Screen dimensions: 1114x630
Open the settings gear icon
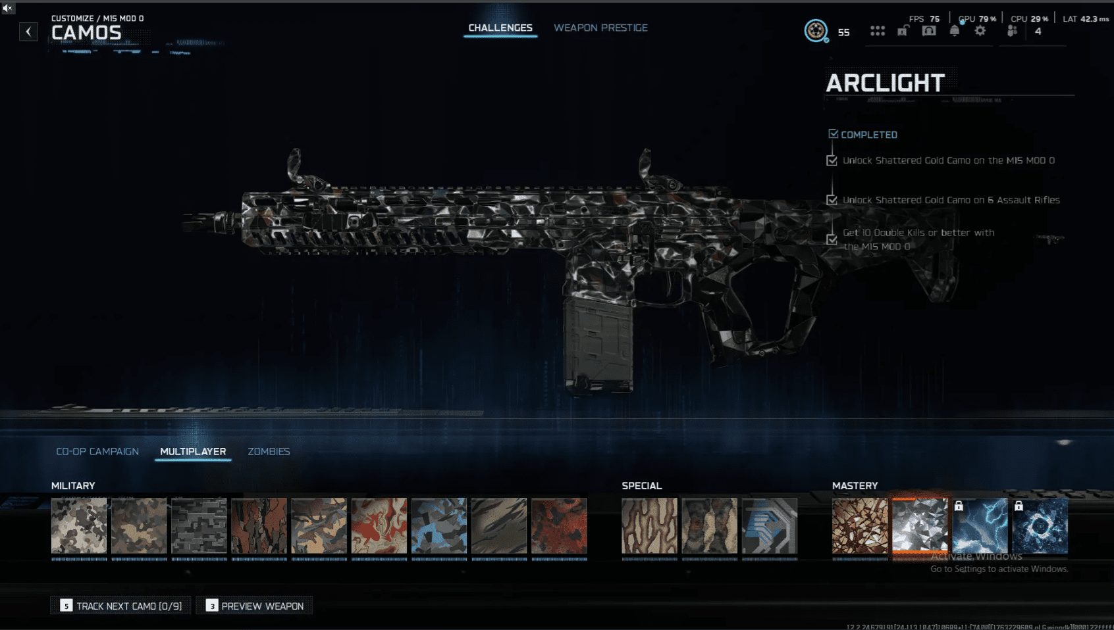(x=980, y=31)
